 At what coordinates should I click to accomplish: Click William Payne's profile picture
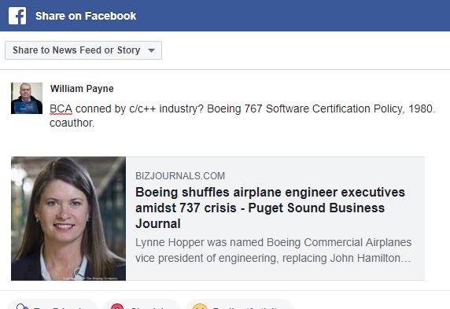coord(27,98)
